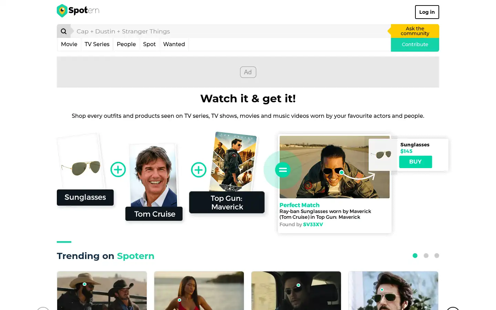Click the spot marker on the beach woman
The width and height of the screenshot is (496, 310).
click(x=179, y=300)
